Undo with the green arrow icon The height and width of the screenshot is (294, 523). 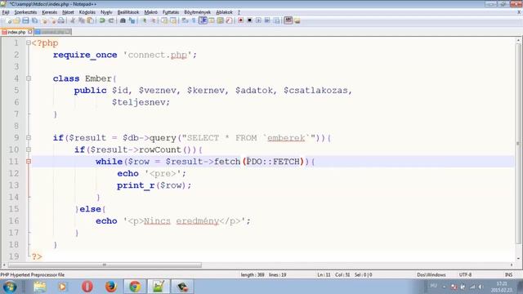[102, 20]
